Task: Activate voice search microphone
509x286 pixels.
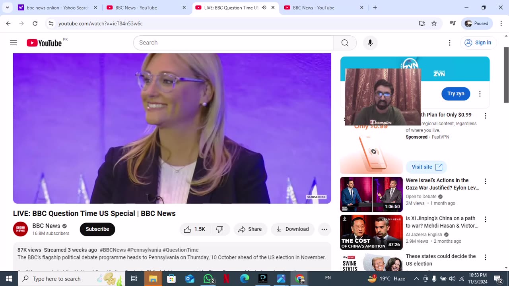Action: pyautogui.click(x=370, y=43)
